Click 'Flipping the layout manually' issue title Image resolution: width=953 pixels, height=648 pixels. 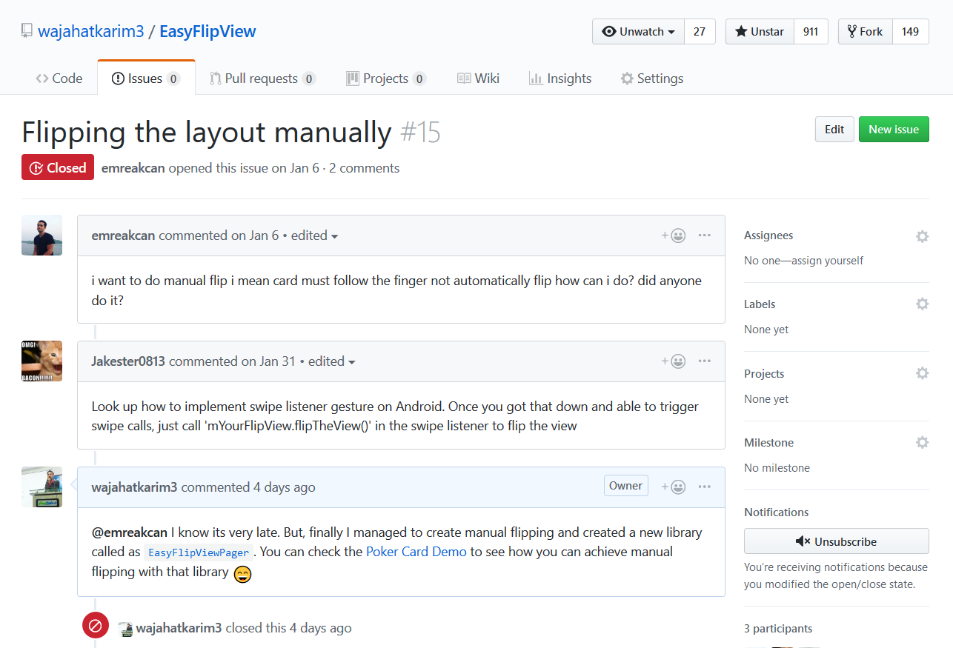click(207, 133)
